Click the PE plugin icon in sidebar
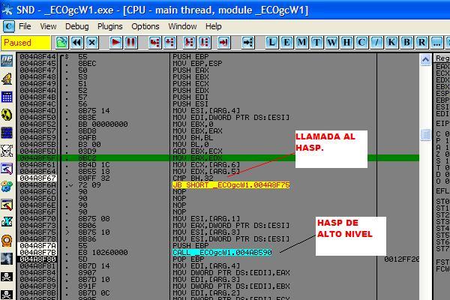 7,61
